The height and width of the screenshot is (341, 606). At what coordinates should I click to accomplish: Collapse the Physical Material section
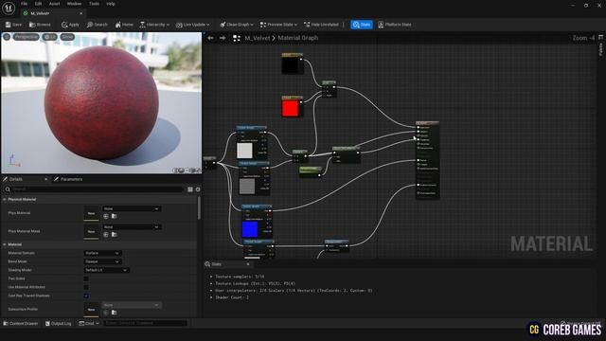point(5,199)
